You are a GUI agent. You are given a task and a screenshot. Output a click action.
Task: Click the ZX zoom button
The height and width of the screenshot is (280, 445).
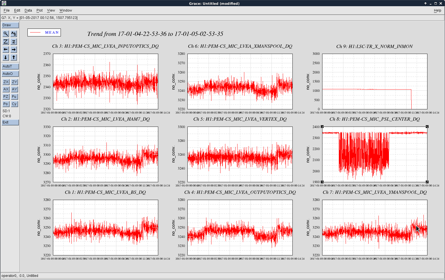click(x=6, y=82)
